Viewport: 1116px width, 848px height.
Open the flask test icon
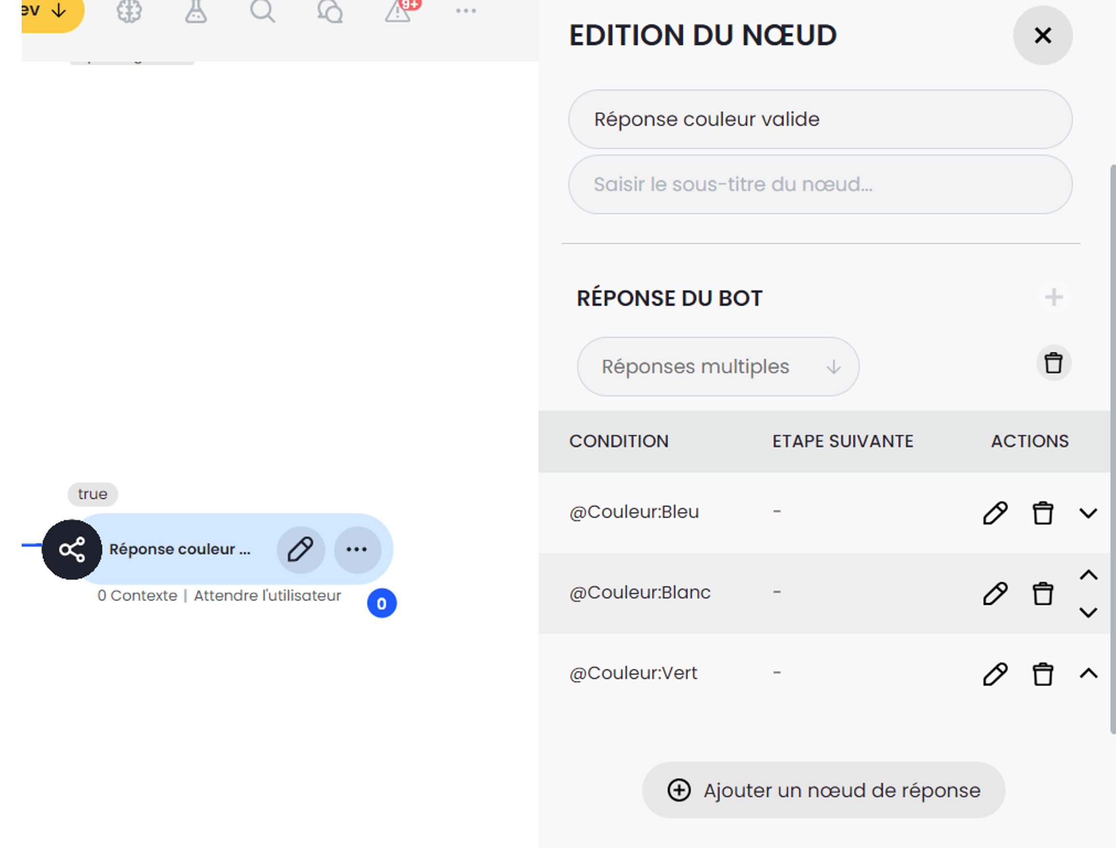[196, 11]
